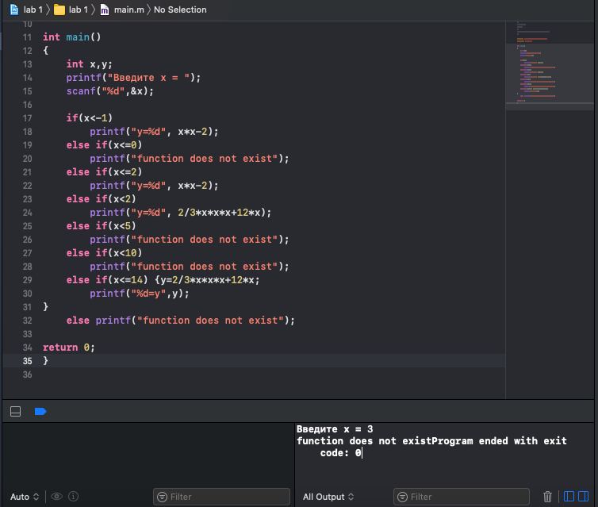
Task: Clear console output with trash icon
Action: [547, 497]
